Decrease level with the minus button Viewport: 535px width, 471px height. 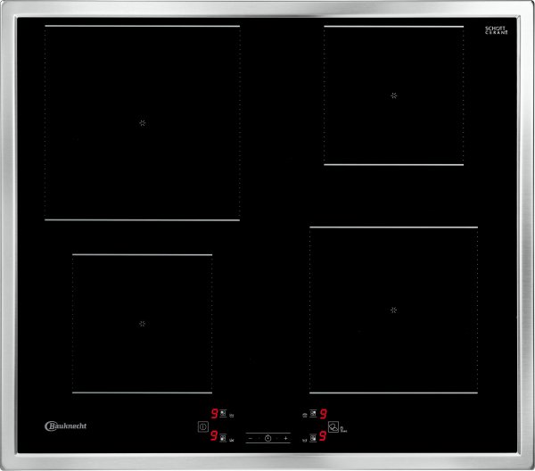point(251,438)
